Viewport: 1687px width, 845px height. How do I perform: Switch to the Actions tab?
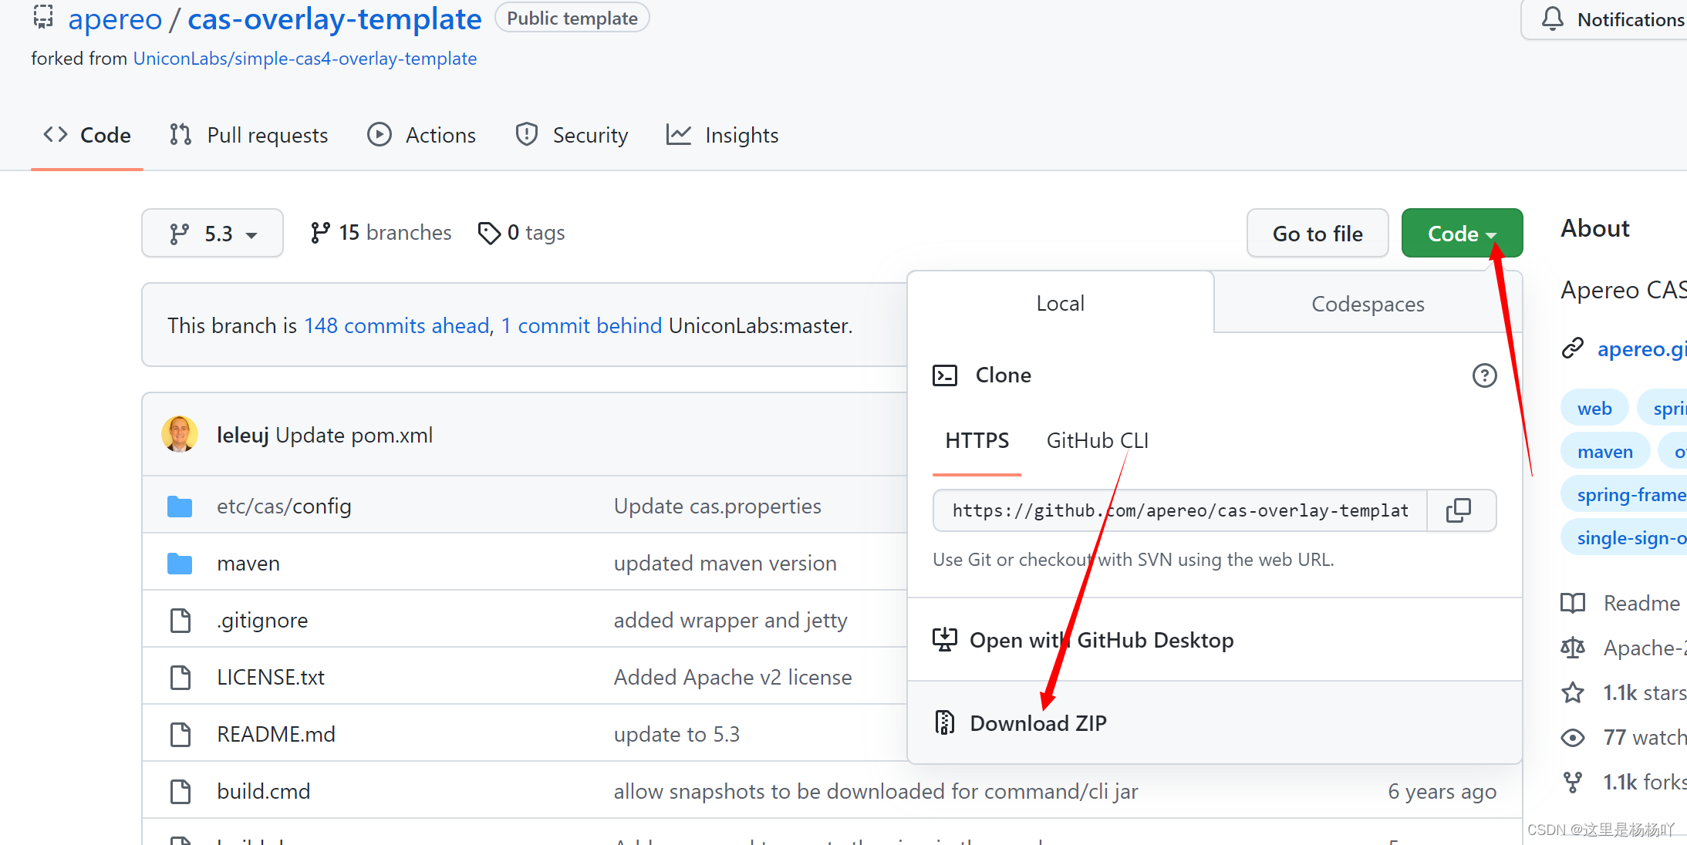pos(422,135)
